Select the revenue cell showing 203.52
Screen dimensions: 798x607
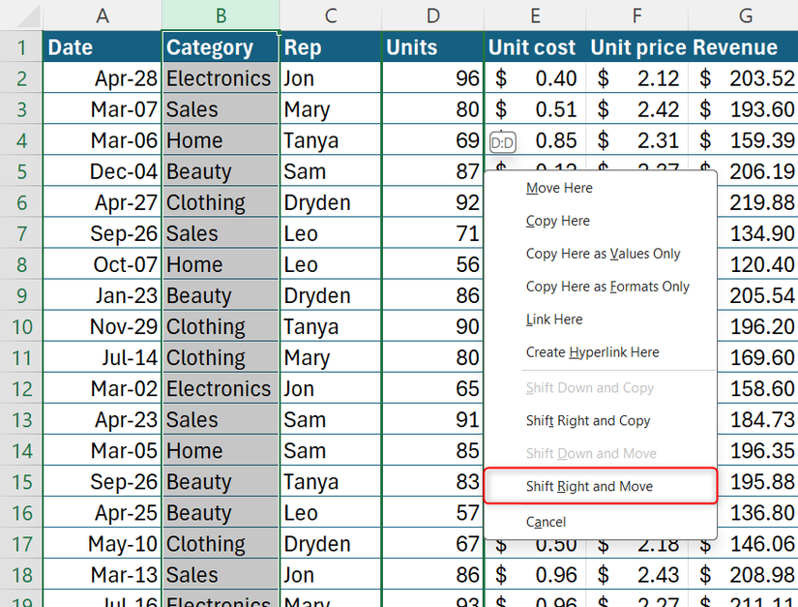click(745, 78)
